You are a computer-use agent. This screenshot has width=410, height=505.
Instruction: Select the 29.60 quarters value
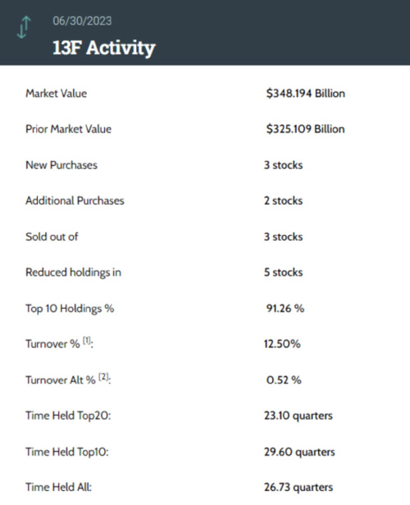coord(299,452)
